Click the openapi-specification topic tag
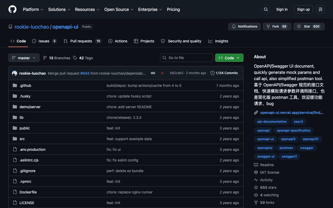Viewport: 333px width, 208px height. [294, 131]
